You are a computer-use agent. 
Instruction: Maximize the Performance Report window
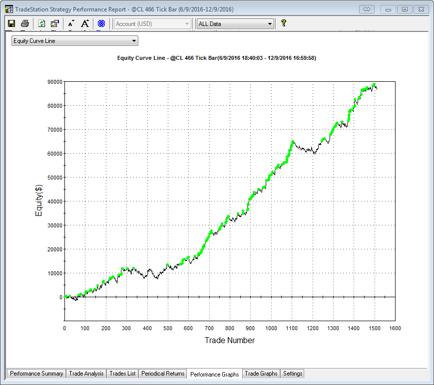pos(405,9)
